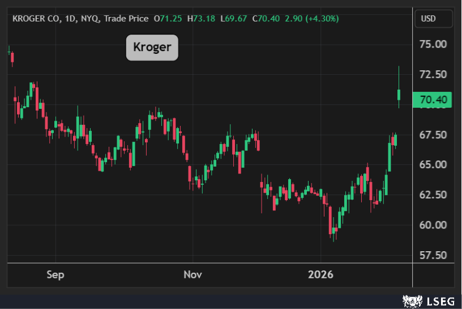This screenshot has height=309, width=462.
Task: Click the Nov date label on time axis
Action: [192, 275]
